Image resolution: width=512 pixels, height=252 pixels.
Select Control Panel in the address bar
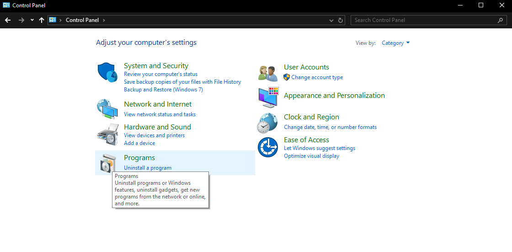(x=82, y=20)
